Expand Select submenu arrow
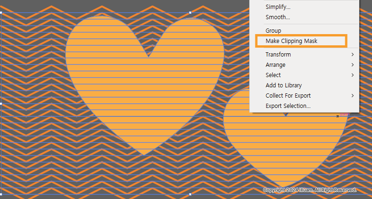Viewport: 372px width, 199px height. (352, 75)
